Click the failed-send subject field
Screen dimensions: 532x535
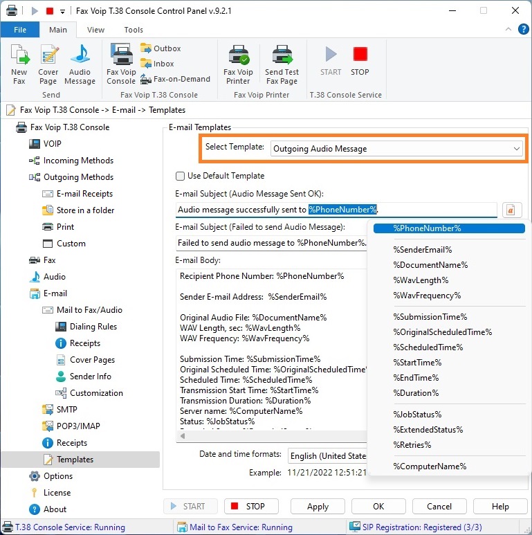[271, 243]
